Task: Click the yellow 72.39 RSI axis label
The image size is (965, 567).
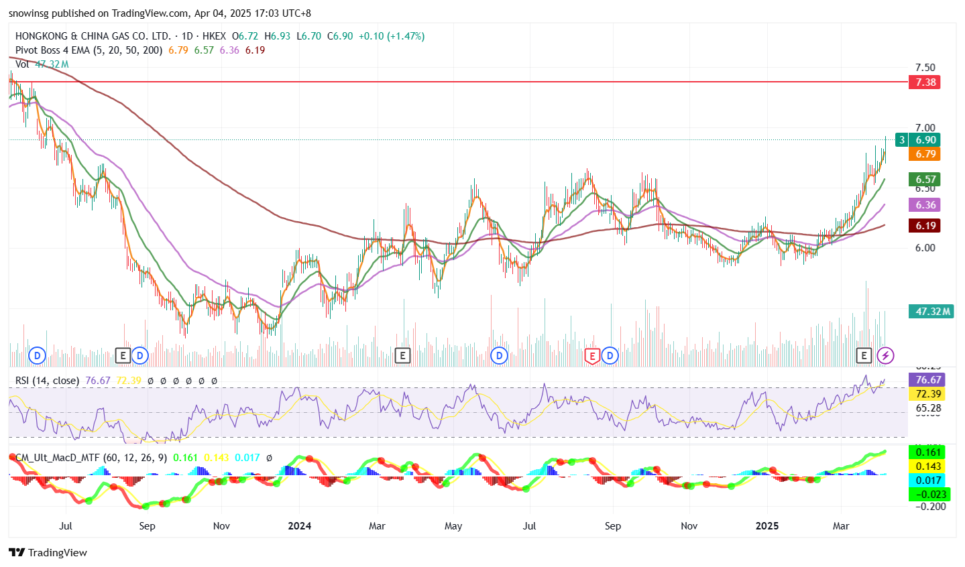Action: click(x=926, y=394)
